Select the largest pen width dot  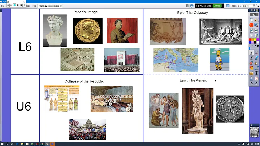tap(257, 46)
